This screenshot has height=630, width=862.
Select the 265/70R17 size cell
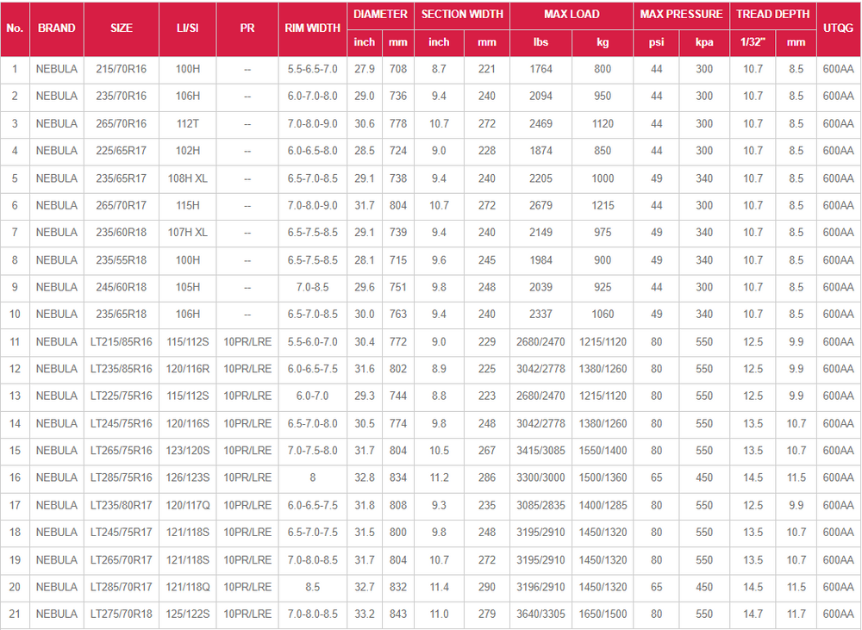tap(122, 205)
